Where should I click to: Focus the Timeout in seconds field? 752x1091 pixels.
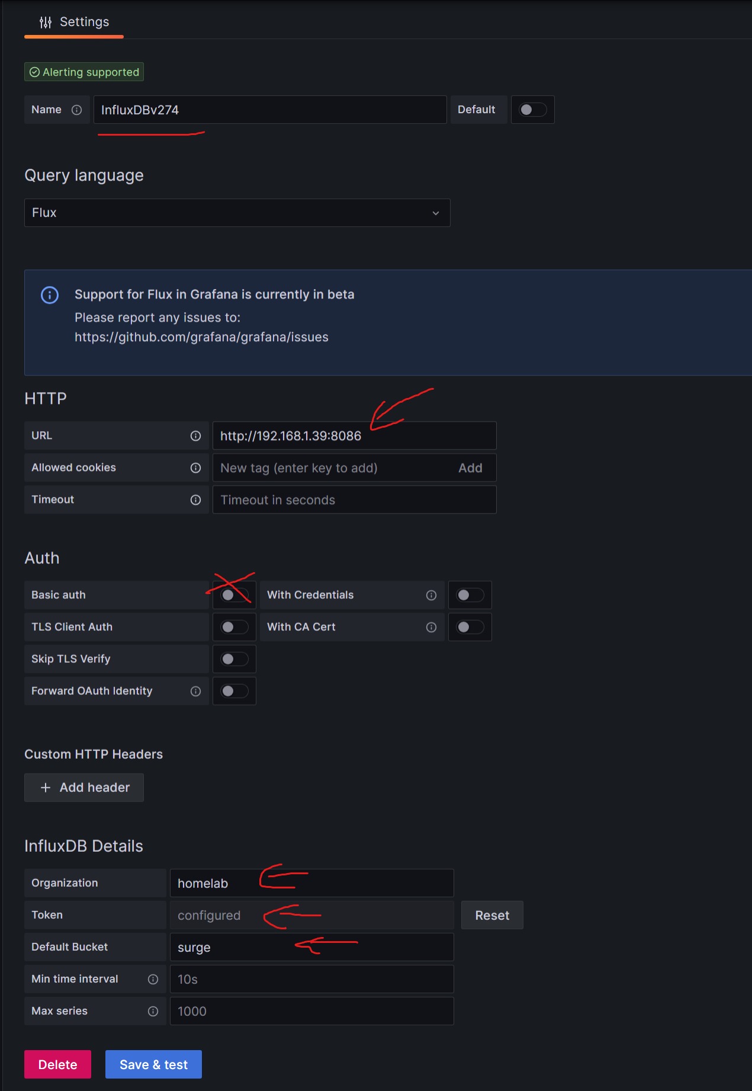[354, 500]
